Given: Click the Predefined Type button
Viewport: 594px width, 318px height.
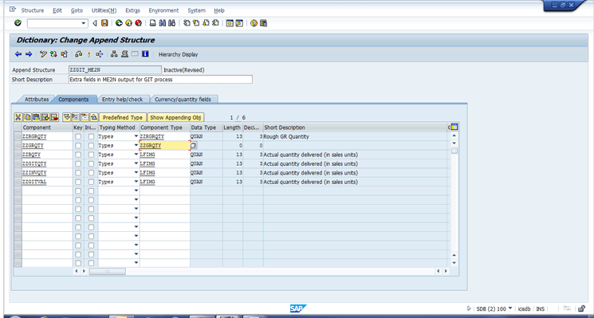Looking at the screenshot, I should point(123,117).
